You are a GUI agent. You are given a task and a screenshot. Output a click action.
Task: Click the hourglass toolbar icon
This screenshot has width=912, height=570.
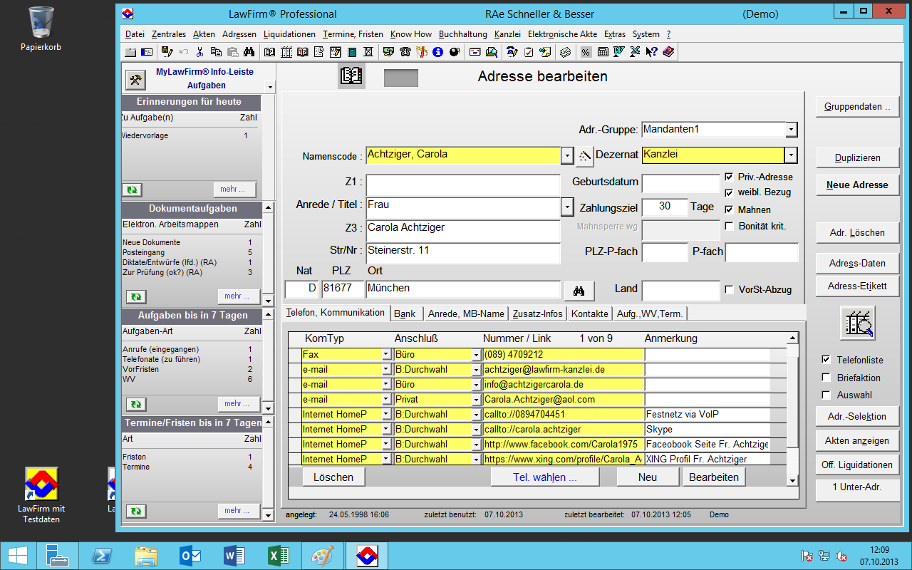pos(369,52)
